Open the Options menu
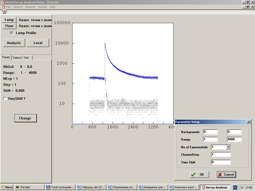The image size is (255, 191). click(18, 7)
